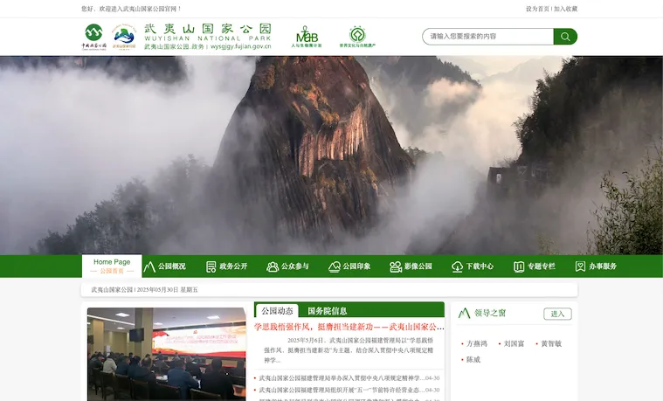663x401 pixels.
Task: Focus the site search input field
Action: tap(488, 37)
